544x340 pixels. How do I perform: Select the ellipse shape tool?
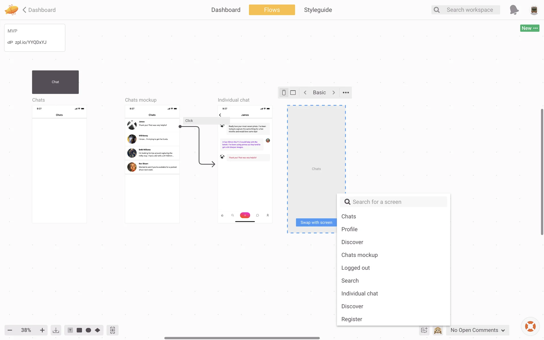(x=88, y=330)
